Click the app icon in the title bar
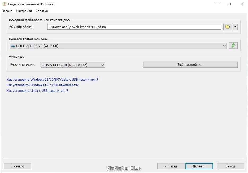Image resolution: width=248 pixels, height=173 pixels. click(5, 4)
